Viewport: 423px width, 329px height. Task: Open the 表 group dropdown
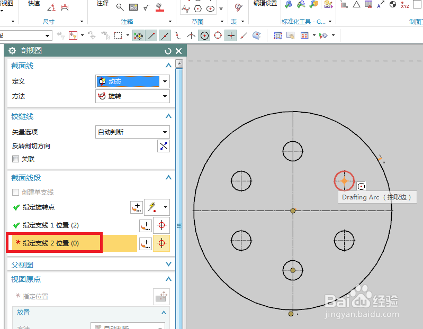242,21
